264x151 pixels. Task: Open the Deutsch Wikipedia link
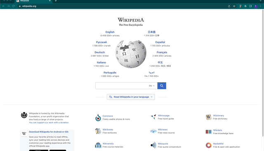(x=100, y=53)
